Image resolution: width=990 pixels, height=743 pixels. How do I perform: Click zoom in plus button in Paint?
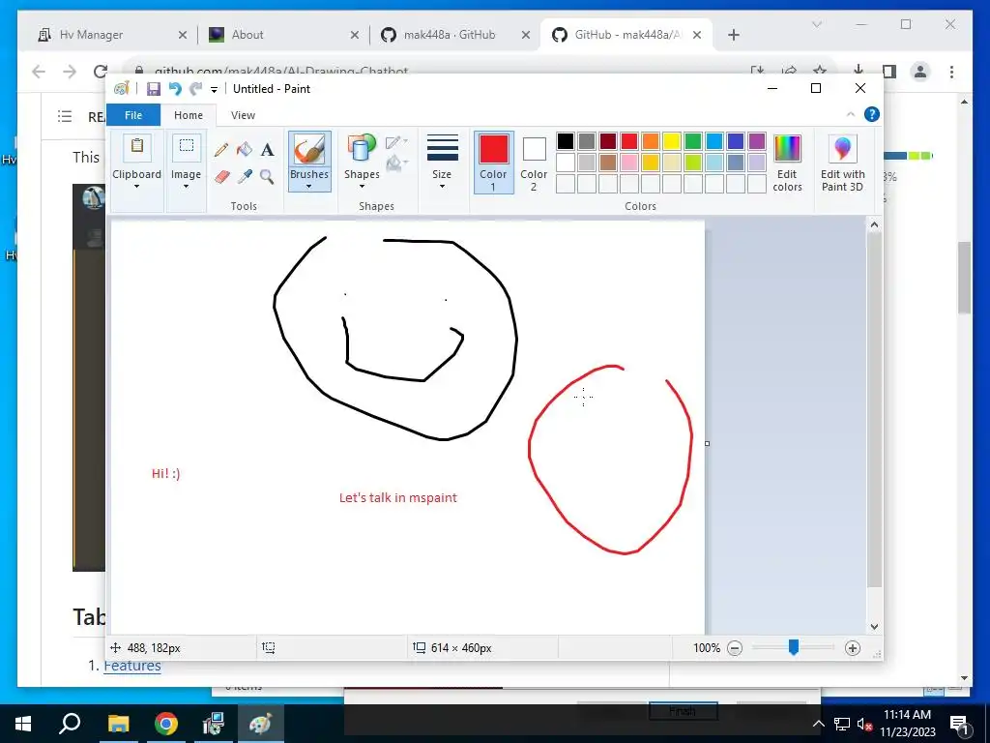853,647
